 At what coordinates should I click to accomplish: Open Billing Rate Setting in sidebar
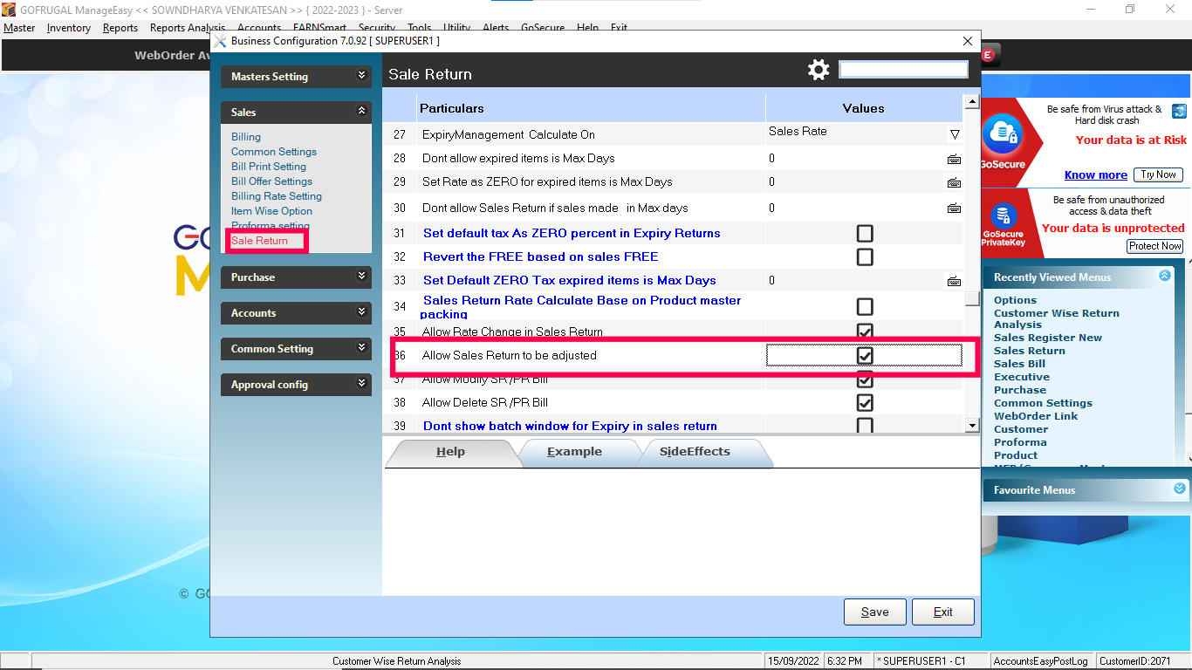277,196
